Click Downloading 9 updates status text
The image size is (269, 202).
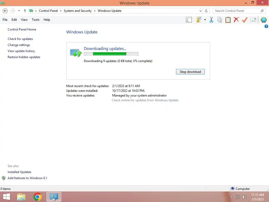(118, 61)
